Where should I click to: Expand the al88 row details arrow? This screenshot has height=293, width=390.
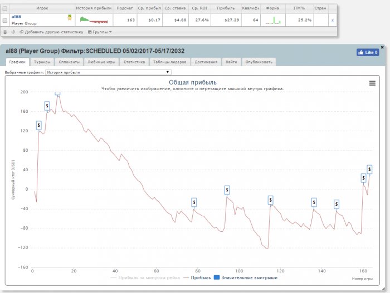[333, 20]
